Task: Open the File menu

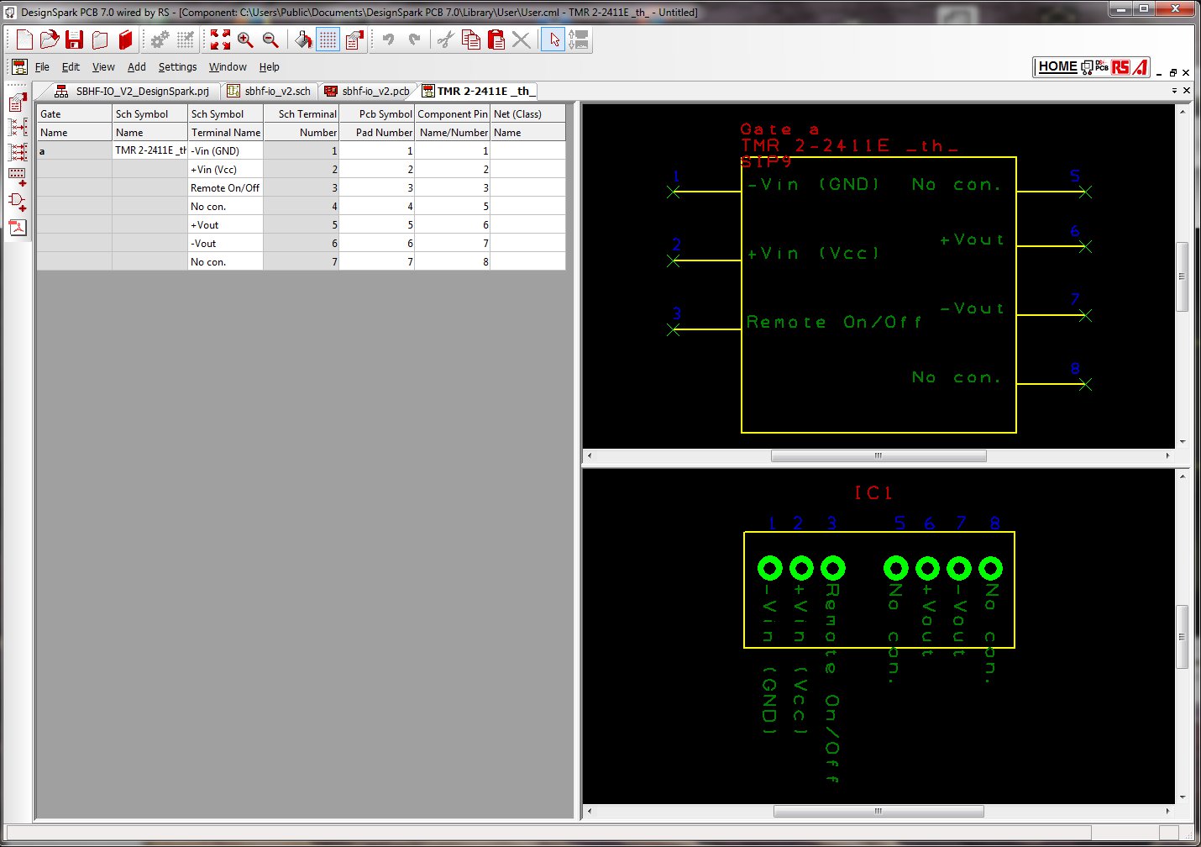Action: pos(42,67)
